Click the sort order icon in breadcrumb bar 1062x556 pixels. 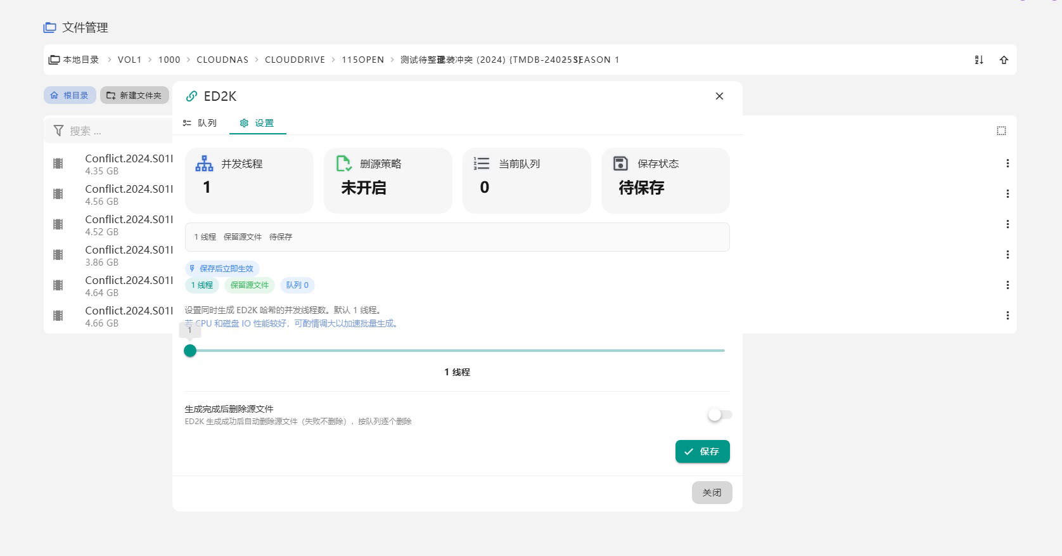(979, 60)
